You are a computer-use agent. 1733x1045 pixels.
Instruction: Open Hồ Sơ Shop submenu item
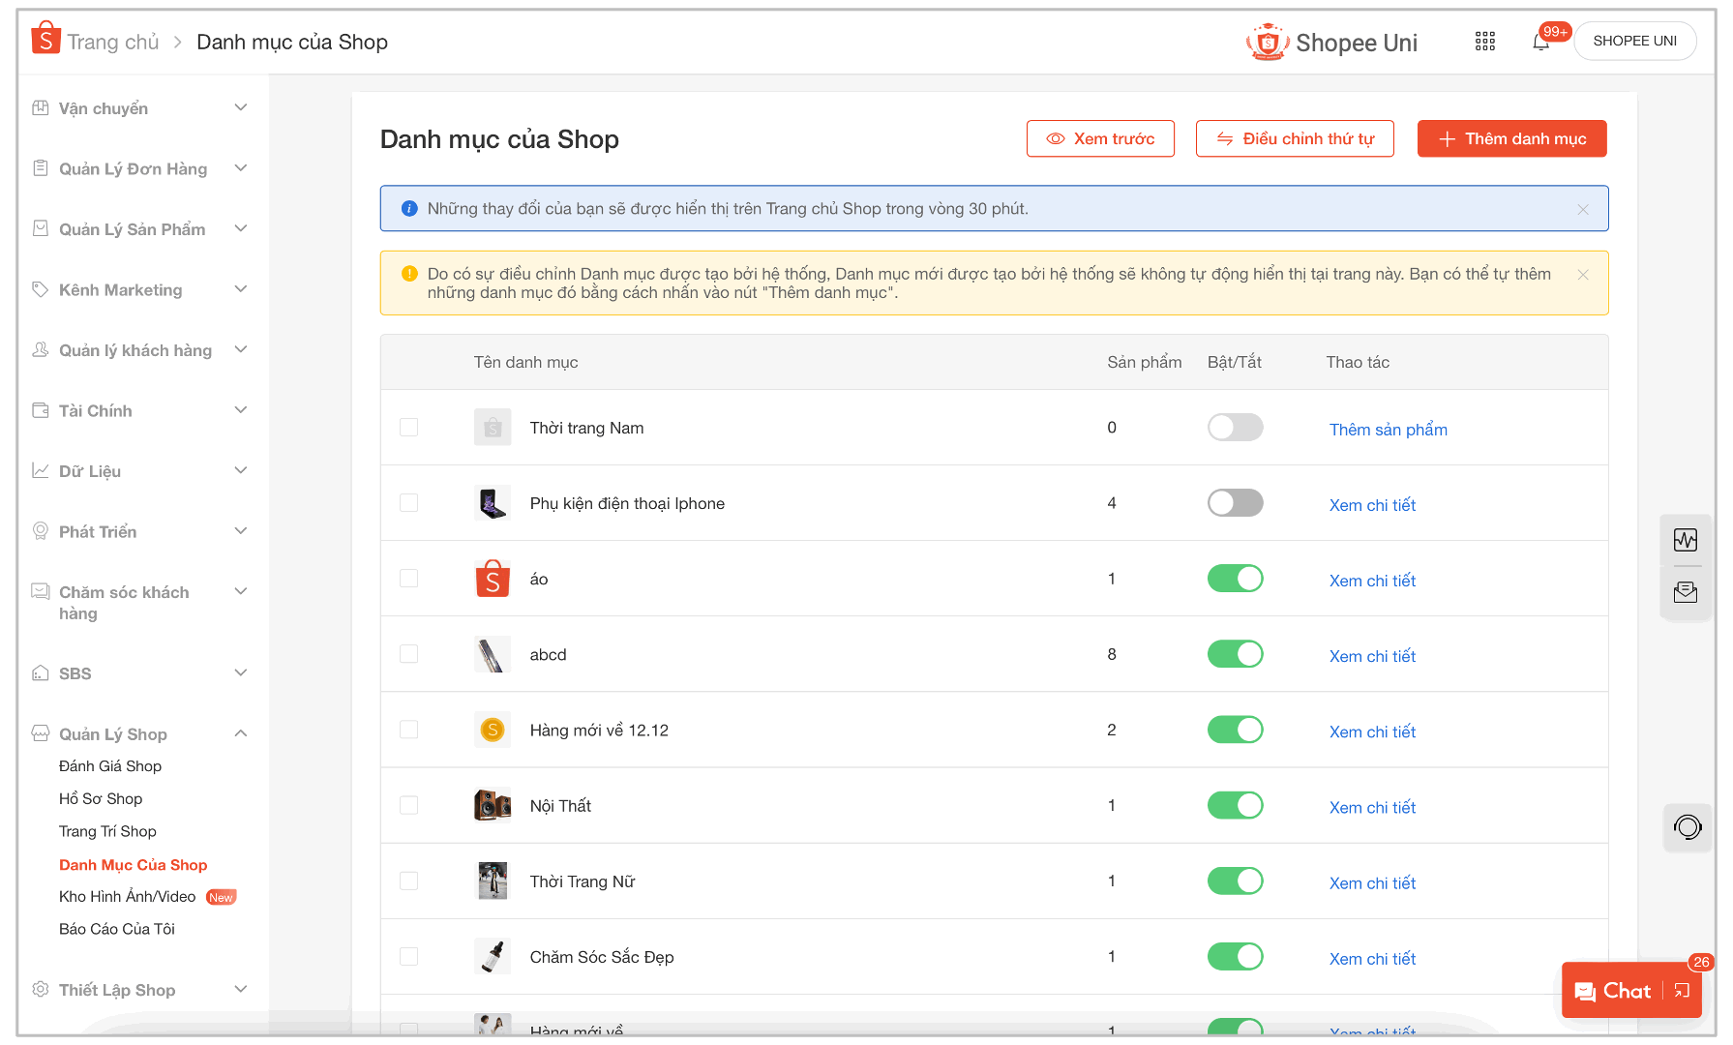(x=101, y=799)
